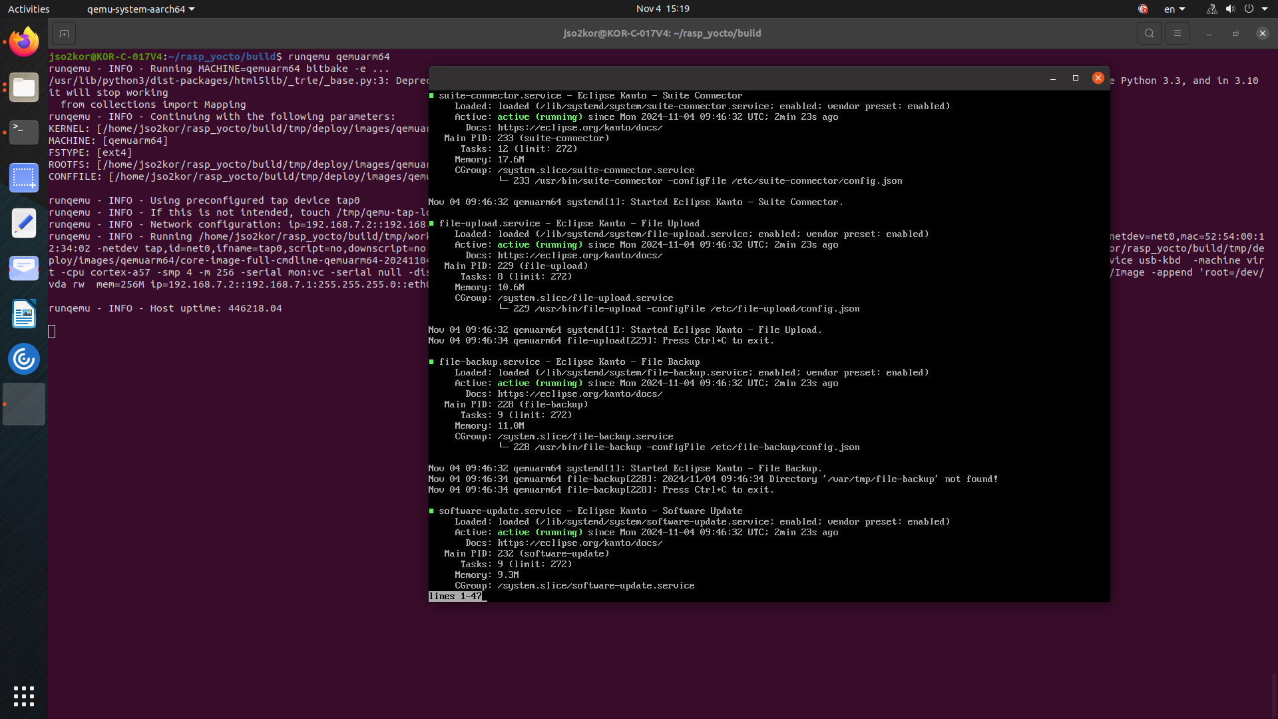The image size is (1278, 719).
Task: Click 'Tasks: 12 (limit: 272)' line
Action: coord(519,149)
